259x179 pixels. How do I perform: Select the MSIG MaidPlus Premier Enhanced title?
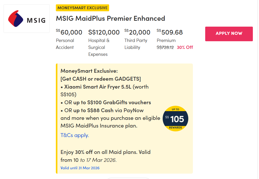coord(110,18)
